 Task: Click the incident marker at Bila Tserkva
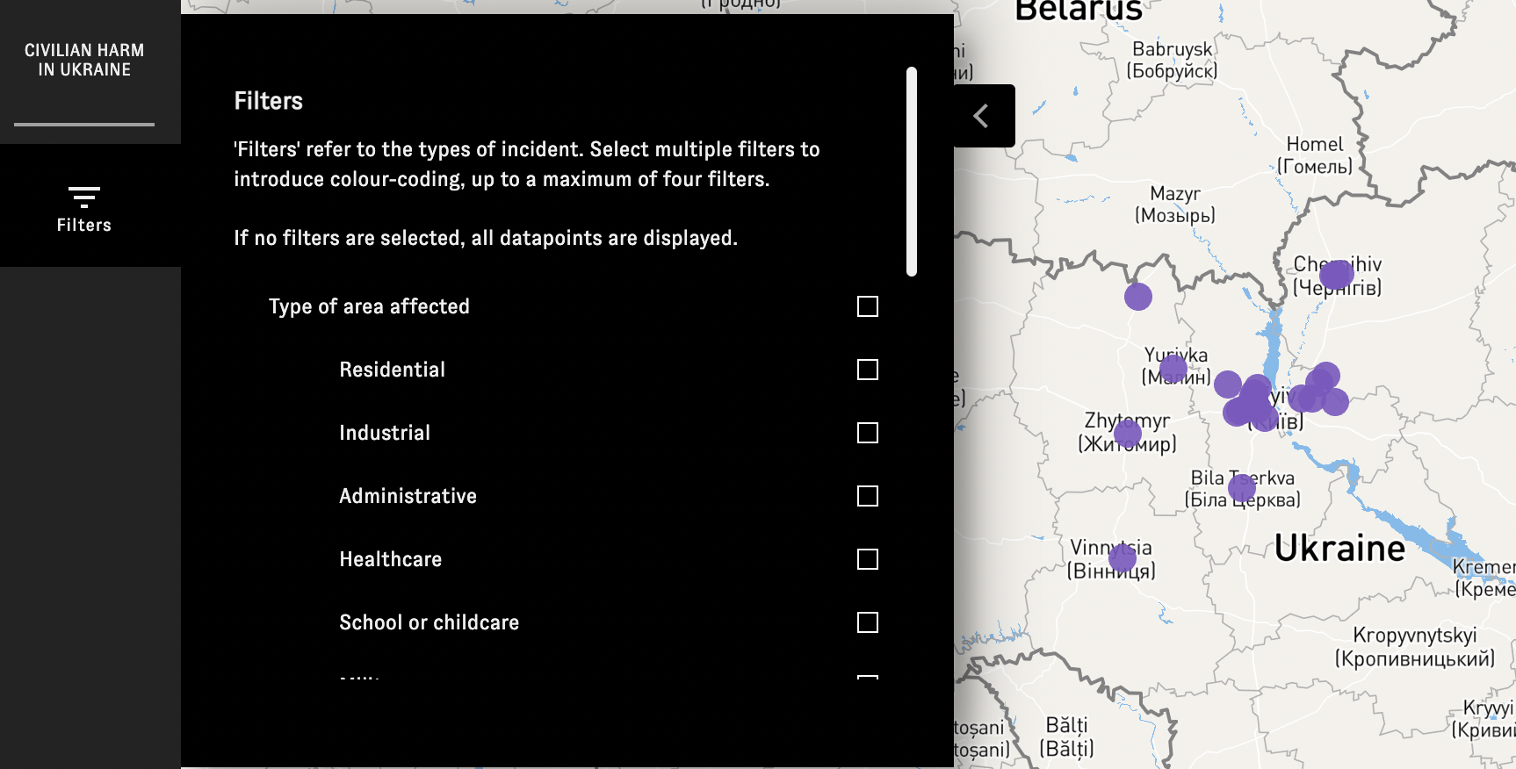tap(1242, 487)
